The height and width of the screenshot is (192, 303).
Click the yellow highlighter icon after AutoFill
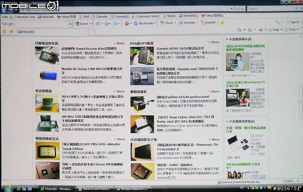223,23
